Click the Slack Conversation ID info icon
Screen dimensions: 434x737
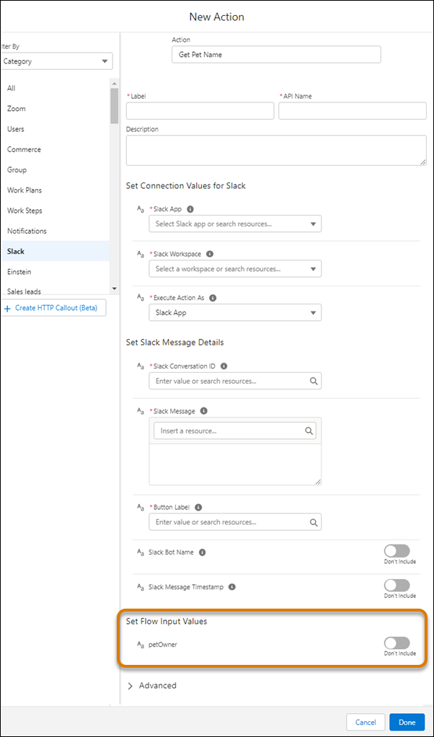click(223, 366)
